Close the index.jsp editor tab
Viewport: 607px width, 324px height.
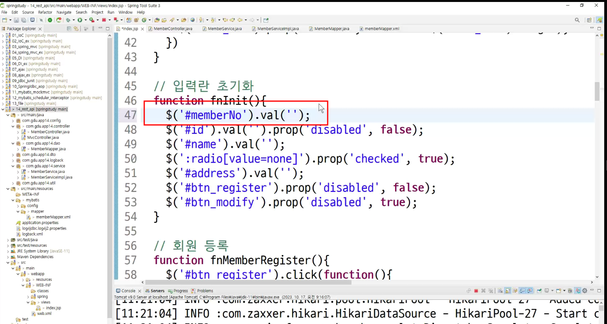[143, 29]
